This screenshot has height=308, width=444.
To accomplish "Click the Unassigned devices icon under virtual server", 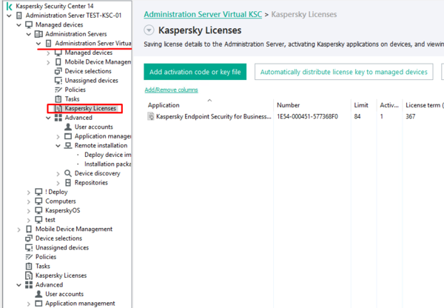I will coord(58,81).
